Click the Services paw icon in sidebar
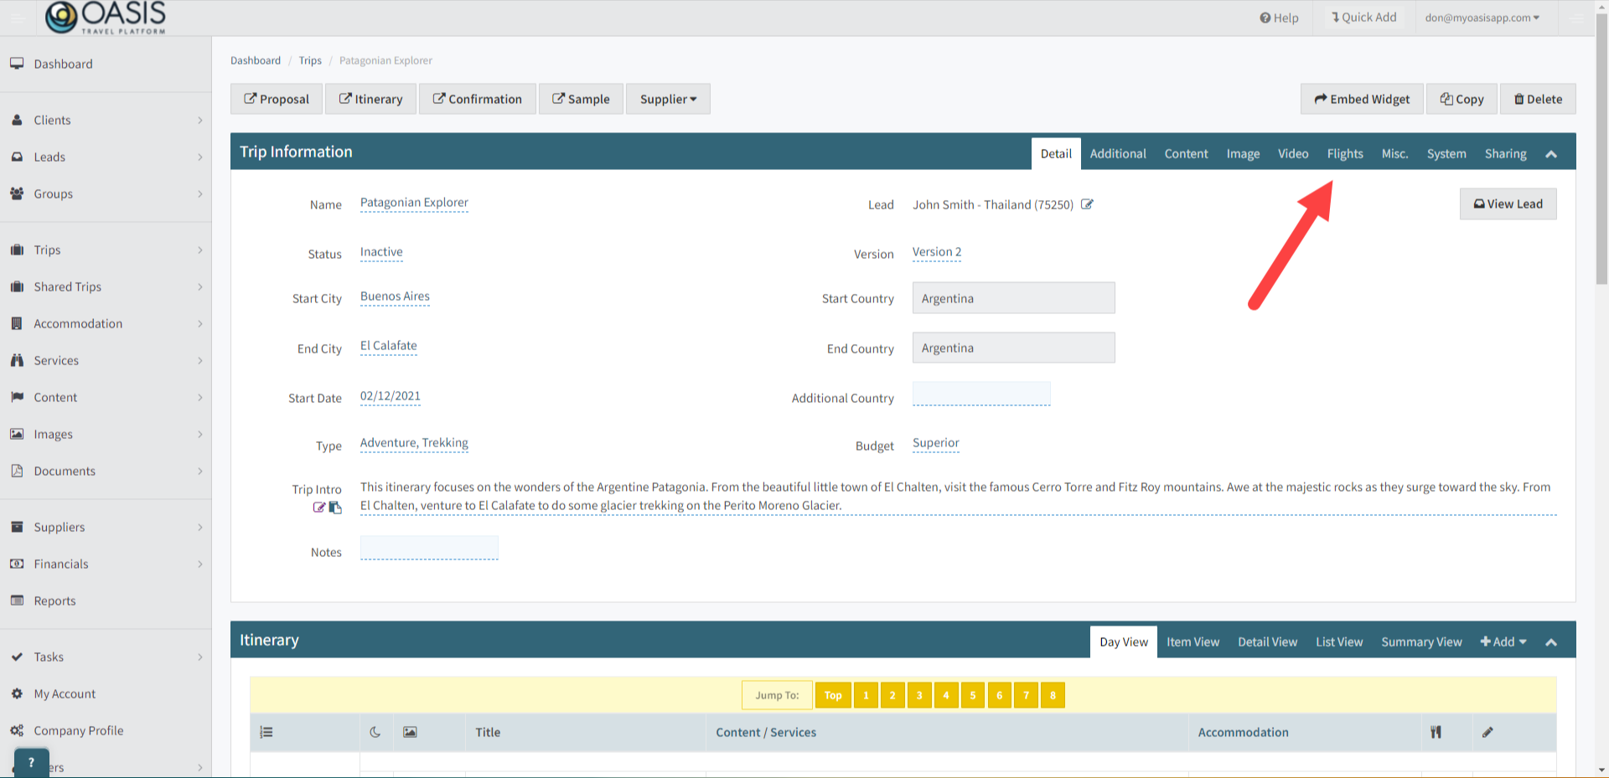Viewport: 1609px width, 778px height. pyautogui.click(x=17, y=360)
